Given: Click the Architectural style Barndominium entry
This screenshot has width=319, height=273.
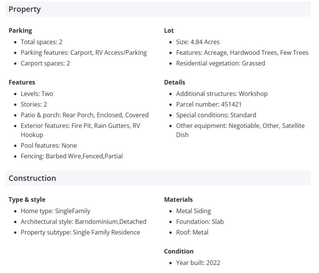Looking at the screenshot, I should pyautogui.click(x=83, y=222).
